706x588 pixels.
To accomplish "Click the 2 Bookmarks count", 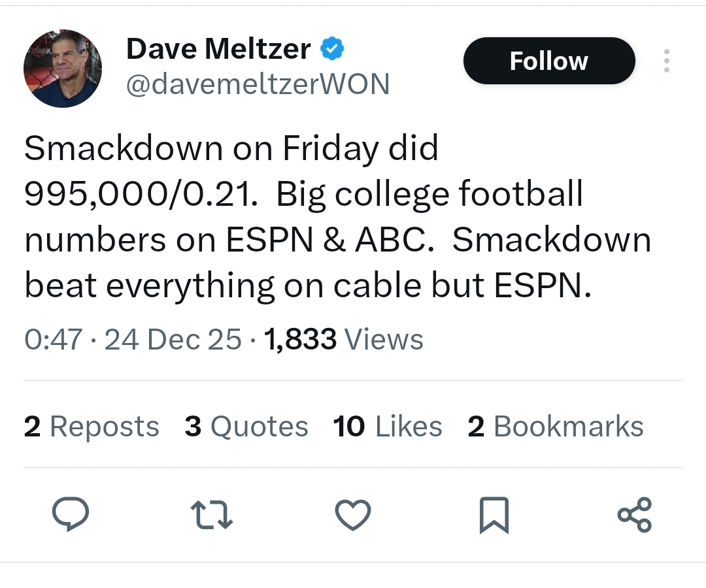I will [x=556, y=427].
